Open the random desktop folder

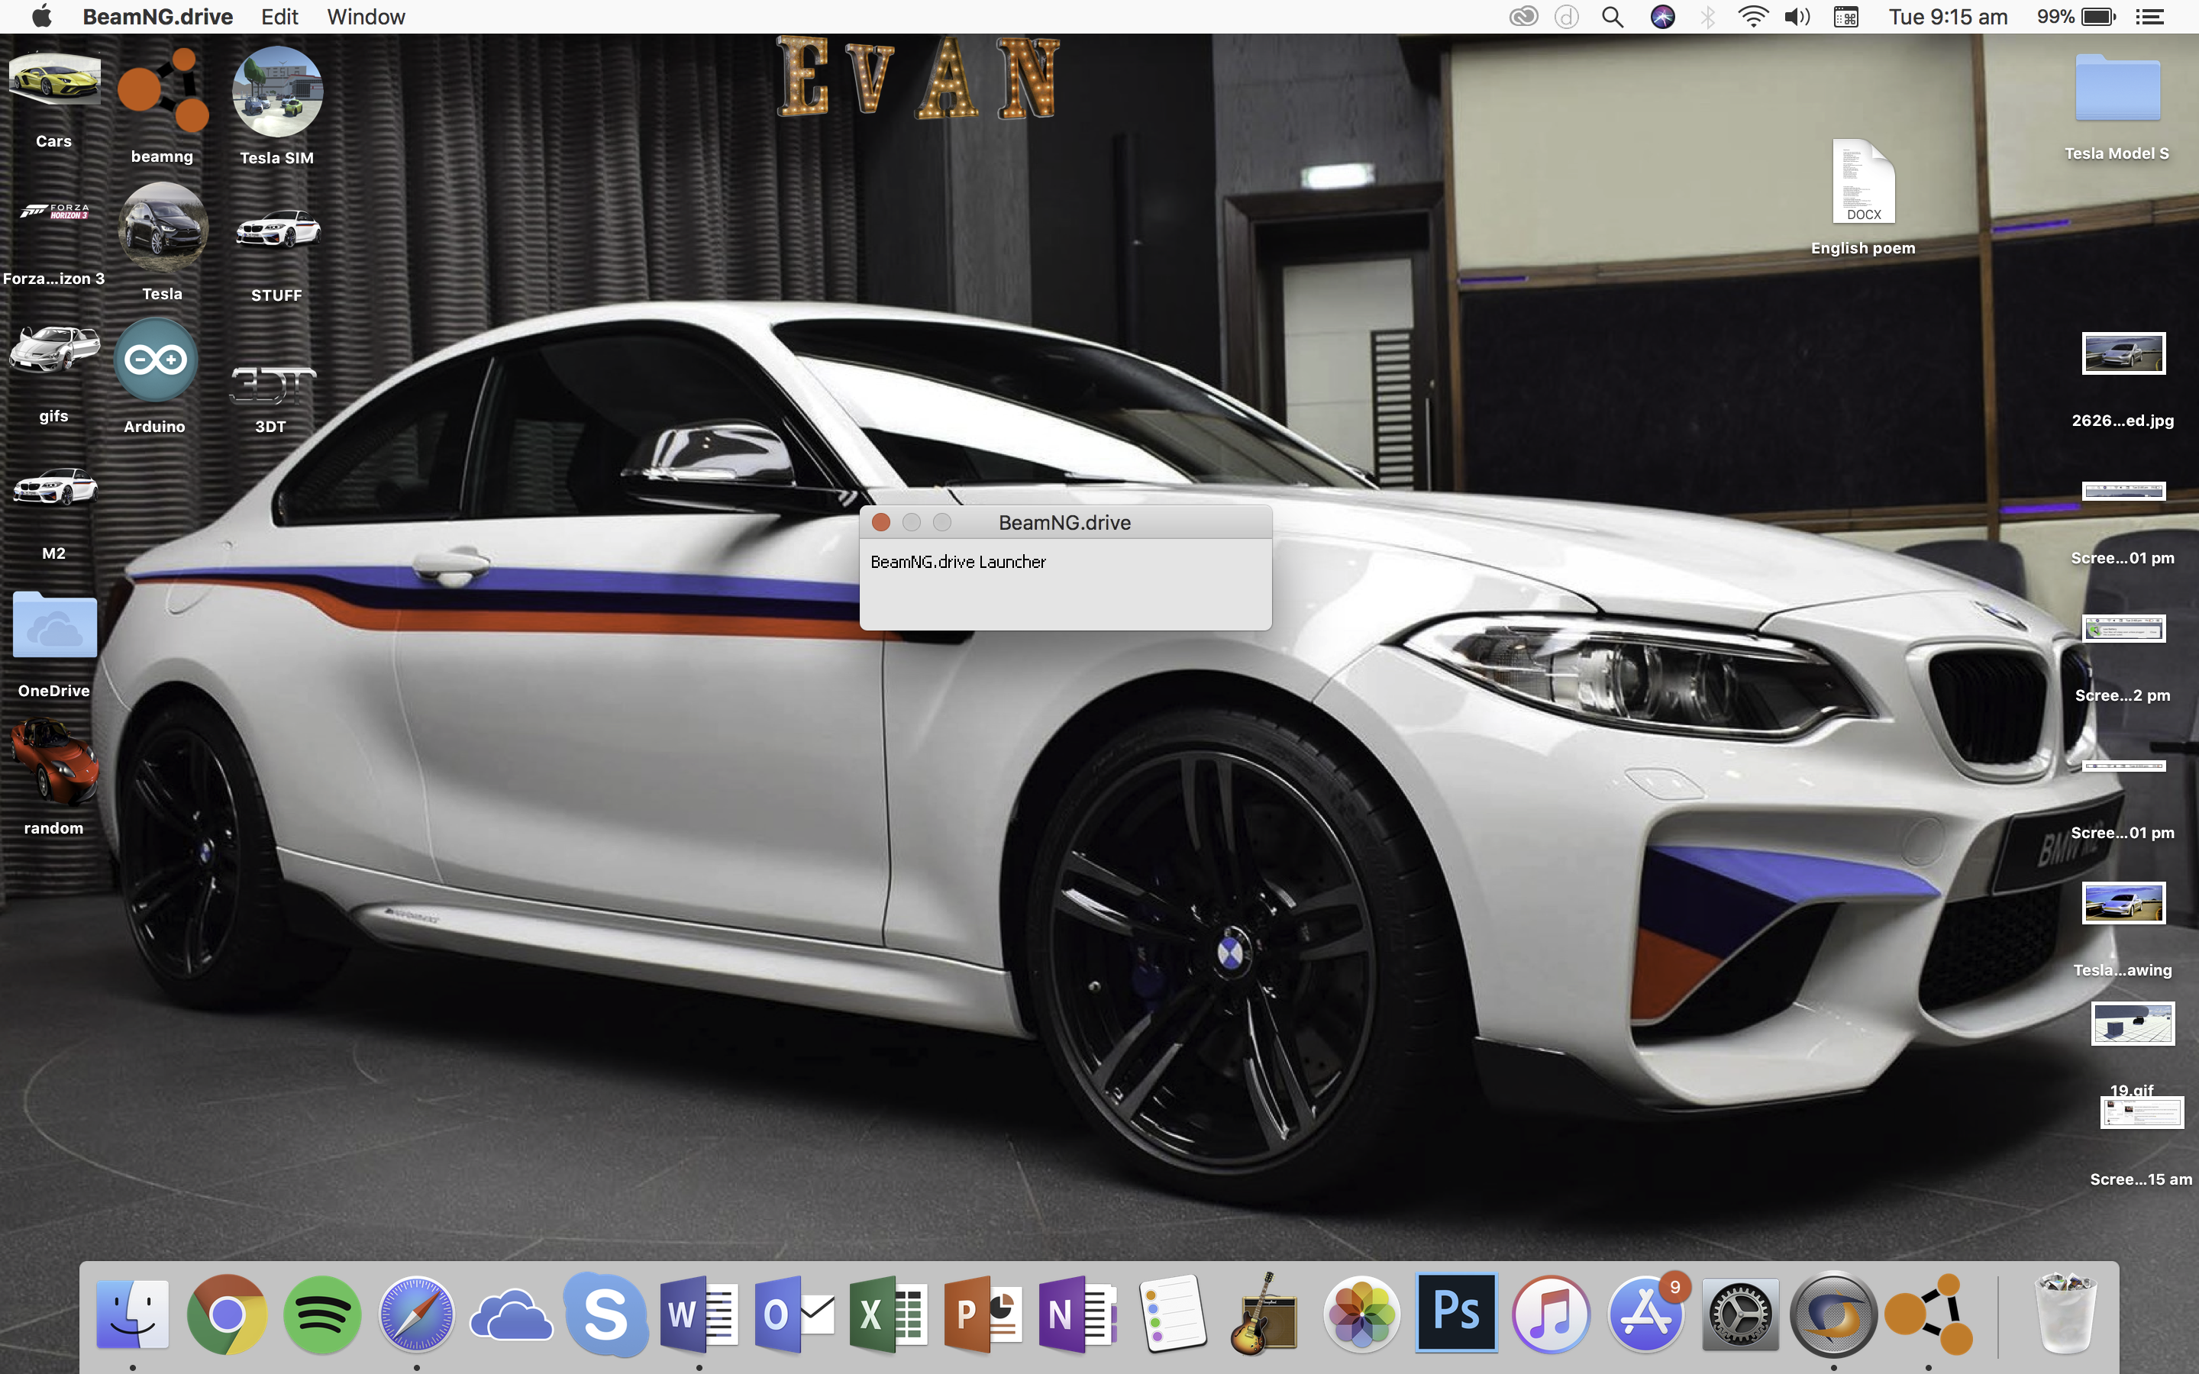pos(54,762)
